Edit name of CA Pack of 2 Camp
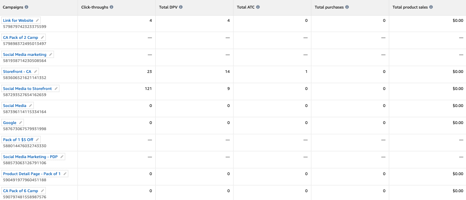Viewport: 466px width, 200px height. [x=42, y=37]
